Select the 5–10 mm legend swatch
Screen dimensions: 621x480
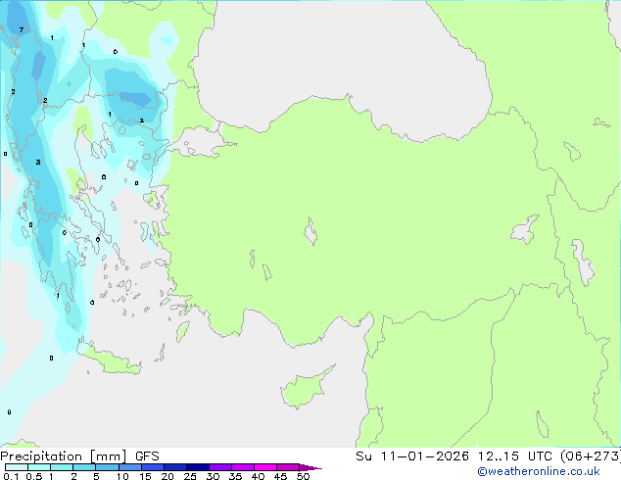[x=107, y=467]
